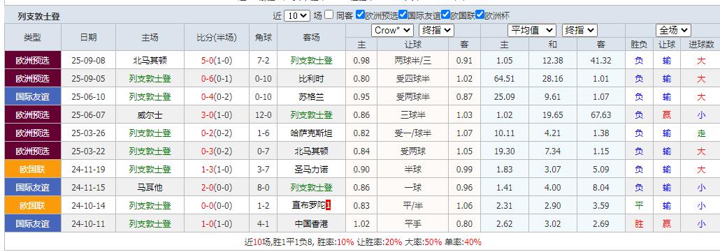
Task: Uncheck the 欧洲预选 filter checkbox
Action: pyautogui.click(x=360, y=15)
